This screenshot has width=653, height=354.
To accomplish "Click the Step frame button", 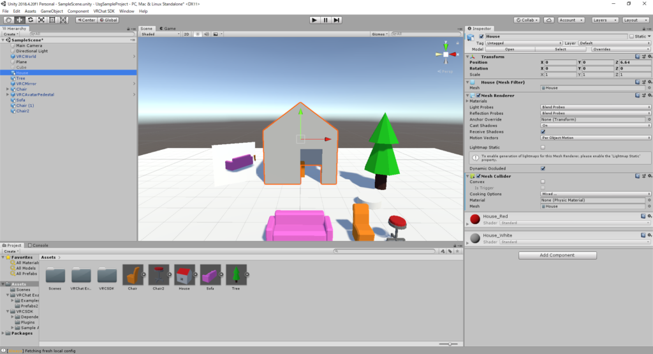I will pos(337,20).
